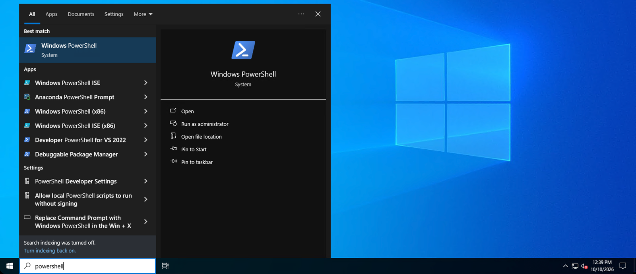The width and height of the screenshot is (636, 274).
Task: Click the muted volume tray icon
Action: 584,266
